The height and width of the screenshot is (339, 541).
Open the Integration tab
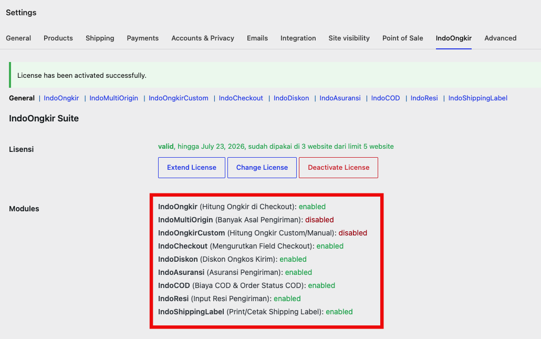point(298,38)
